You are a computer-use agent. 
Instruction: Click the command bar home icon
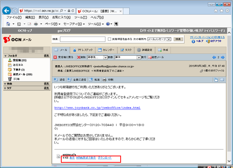(x=8, y=24)
